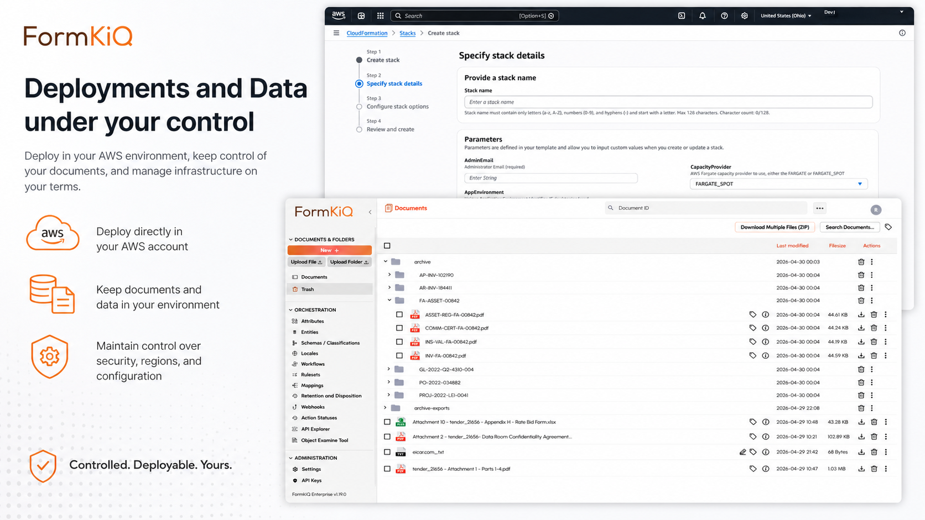
Task: Delete the archive folder
Action: 861,262
